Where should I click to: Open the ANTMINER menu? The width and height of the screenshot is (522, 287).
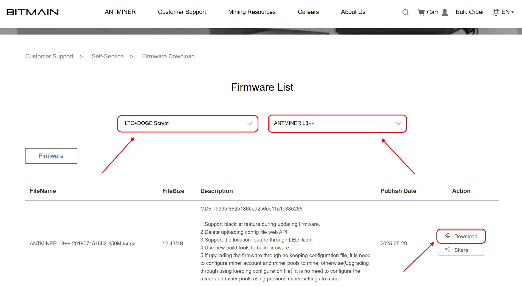pos(120,12)
